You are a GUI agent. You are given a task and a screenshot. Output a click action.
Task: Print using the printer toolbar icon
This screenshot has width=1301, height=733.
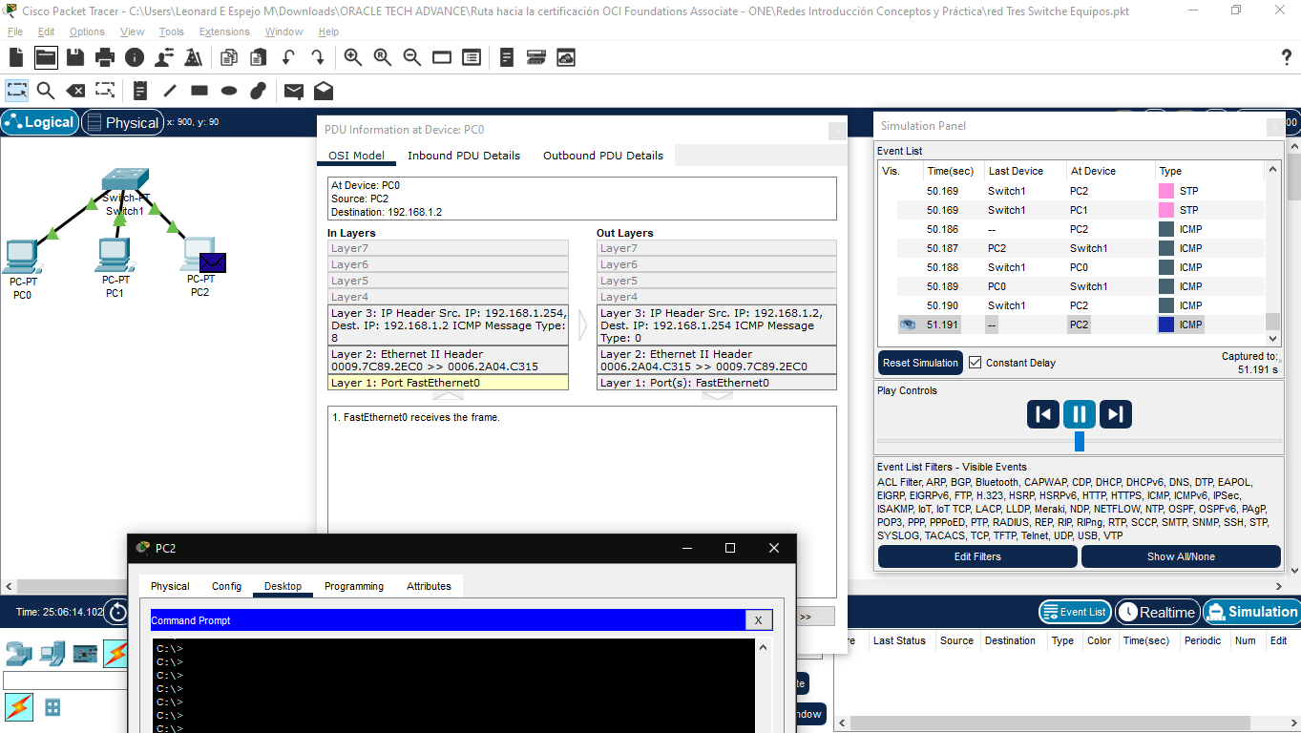coord(105,57)
